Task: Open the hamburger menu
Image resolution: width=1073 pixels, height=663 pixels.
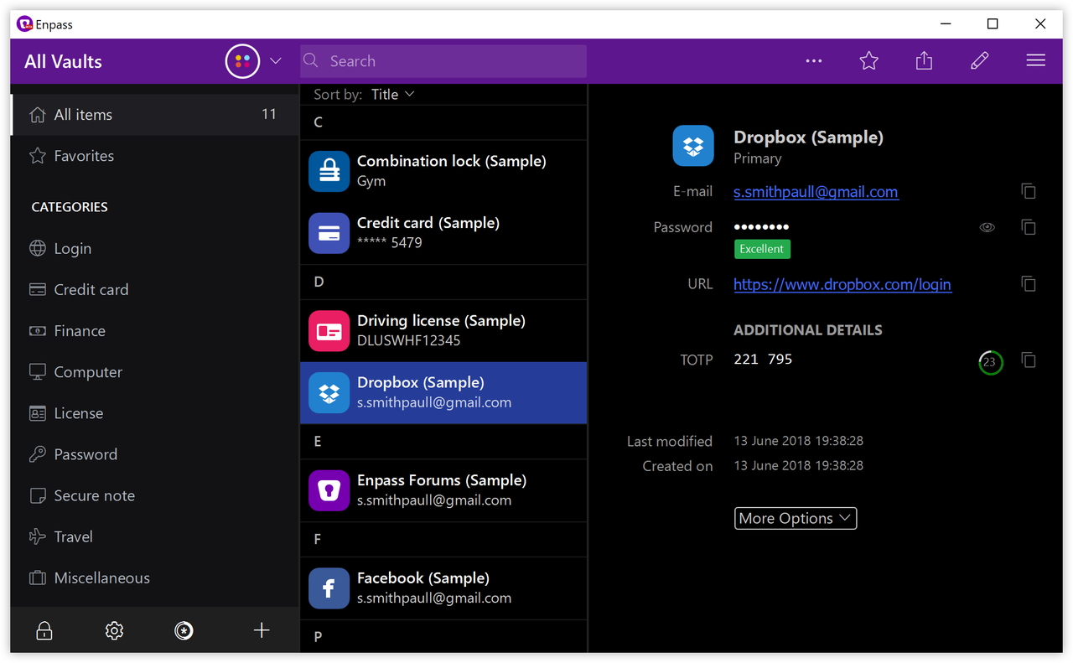Action: point(1035,60)
